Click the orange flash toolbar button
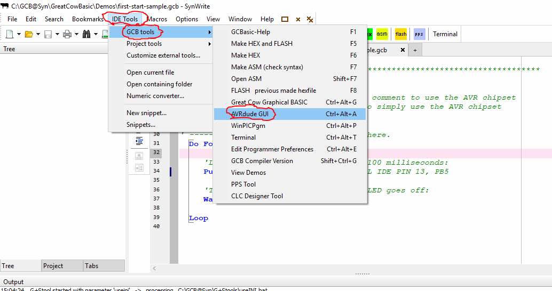The width and height of the screenshot is (552, 291). (x=401, y=34)
